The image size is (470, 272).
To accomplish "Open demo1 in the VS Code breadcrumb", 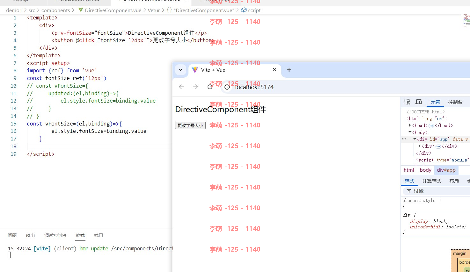I will coord(14,11).
